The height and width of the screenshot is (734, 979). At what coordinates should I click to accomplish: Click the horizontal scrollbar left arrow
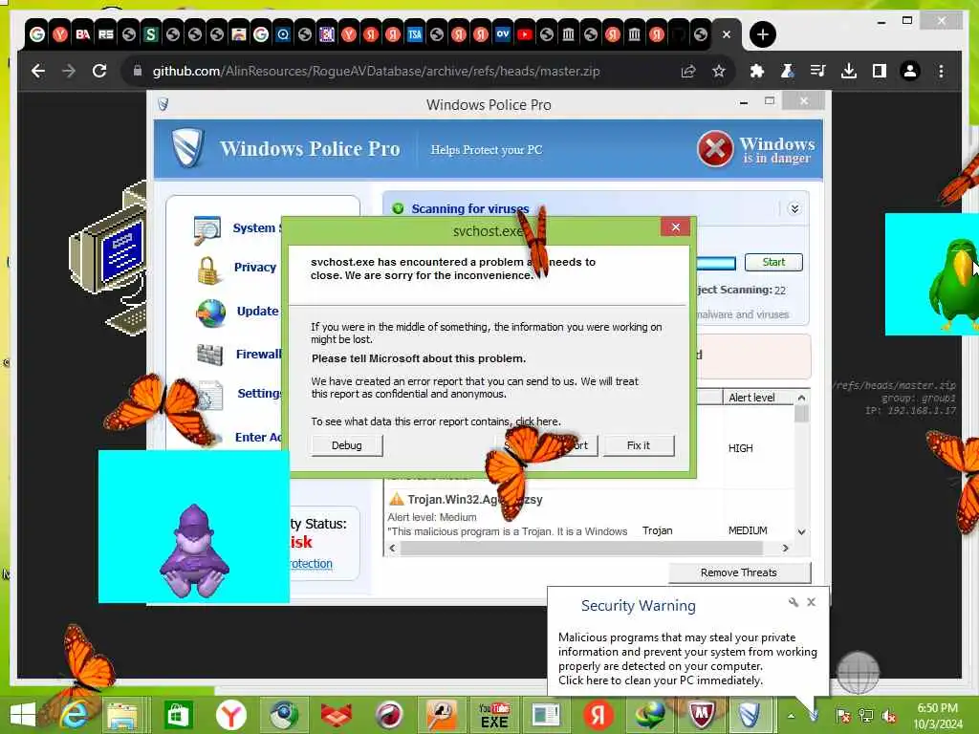point(392,548)
